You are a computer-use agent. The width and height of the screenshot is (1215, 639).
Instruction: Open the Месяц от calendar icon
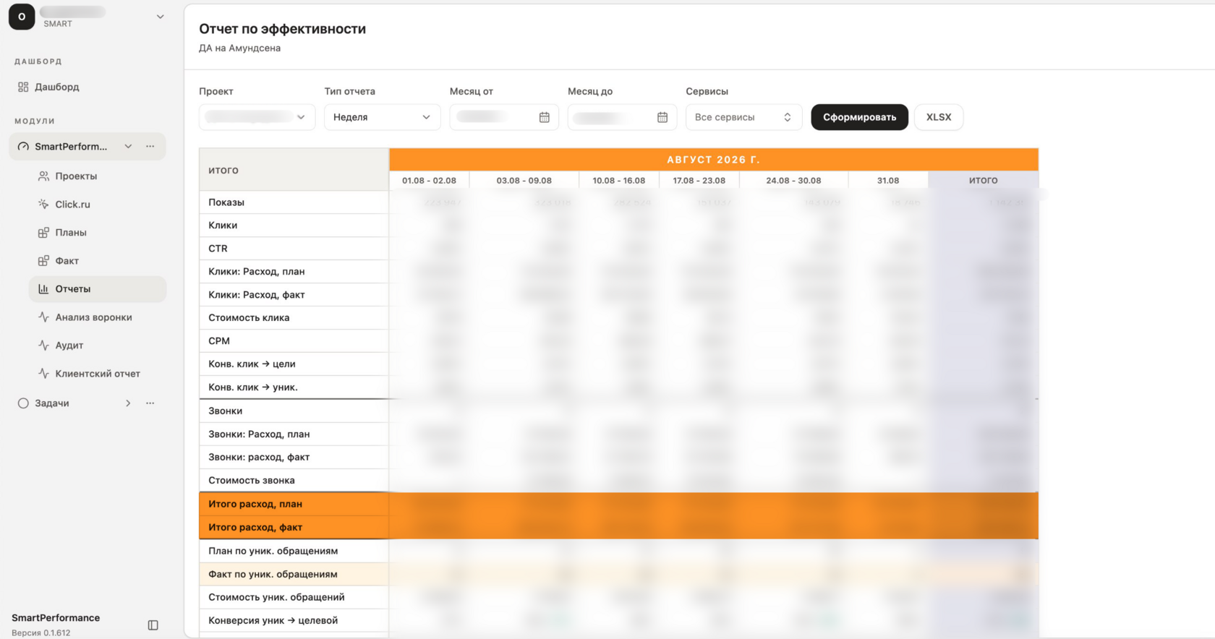tap(545, 117)
